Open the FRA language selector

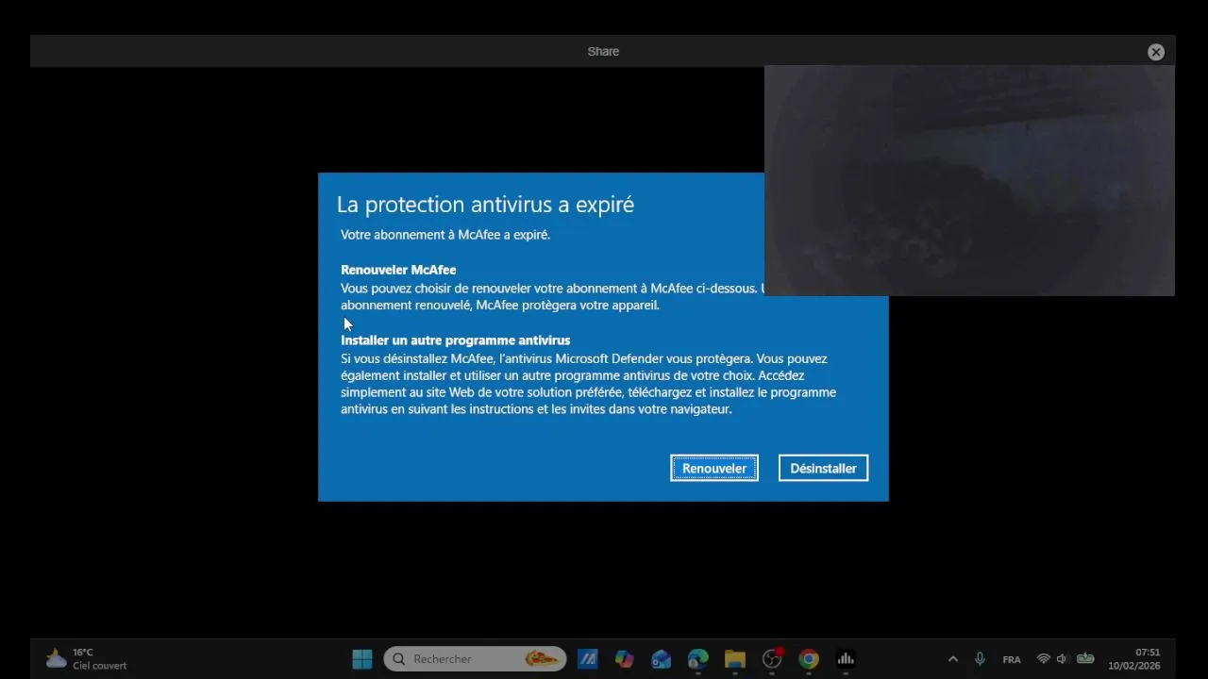[1012, 659]
